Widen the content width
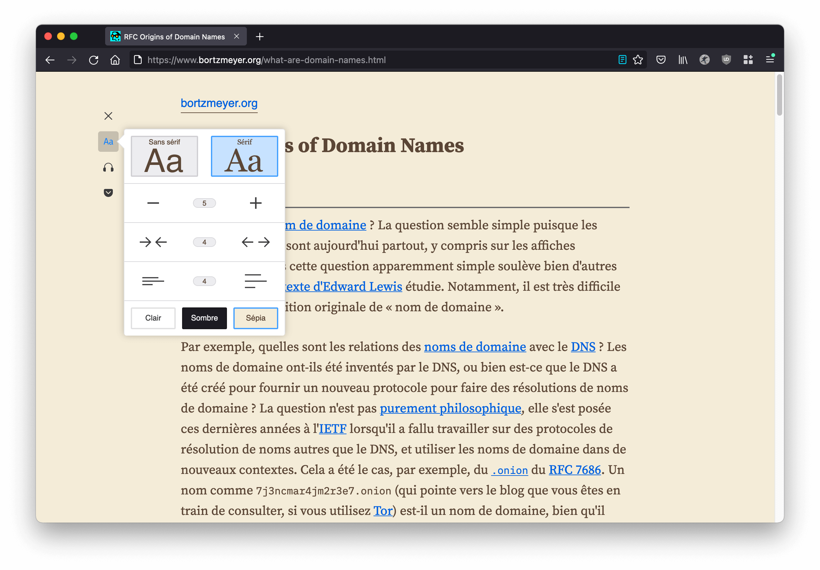 click(x=255, y=242)
